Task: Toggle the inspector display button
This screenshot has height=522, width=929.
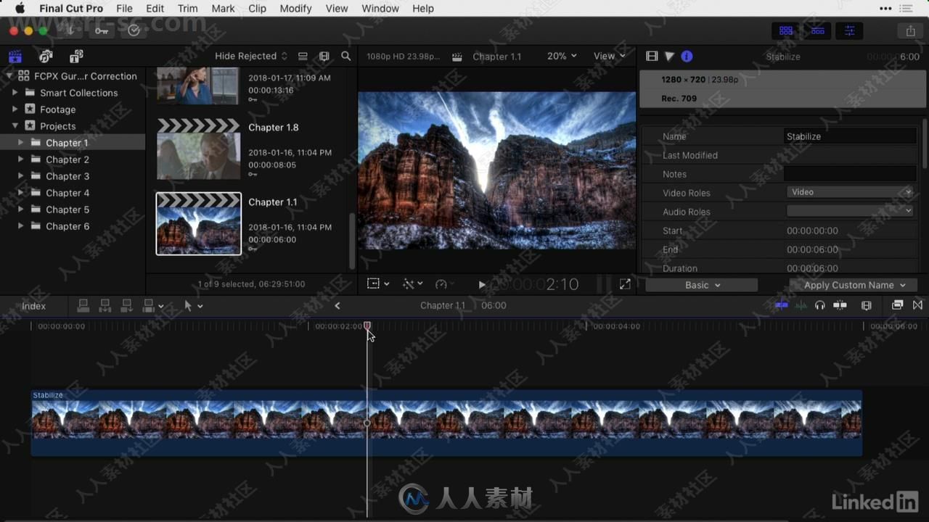Action: (849, 30)
